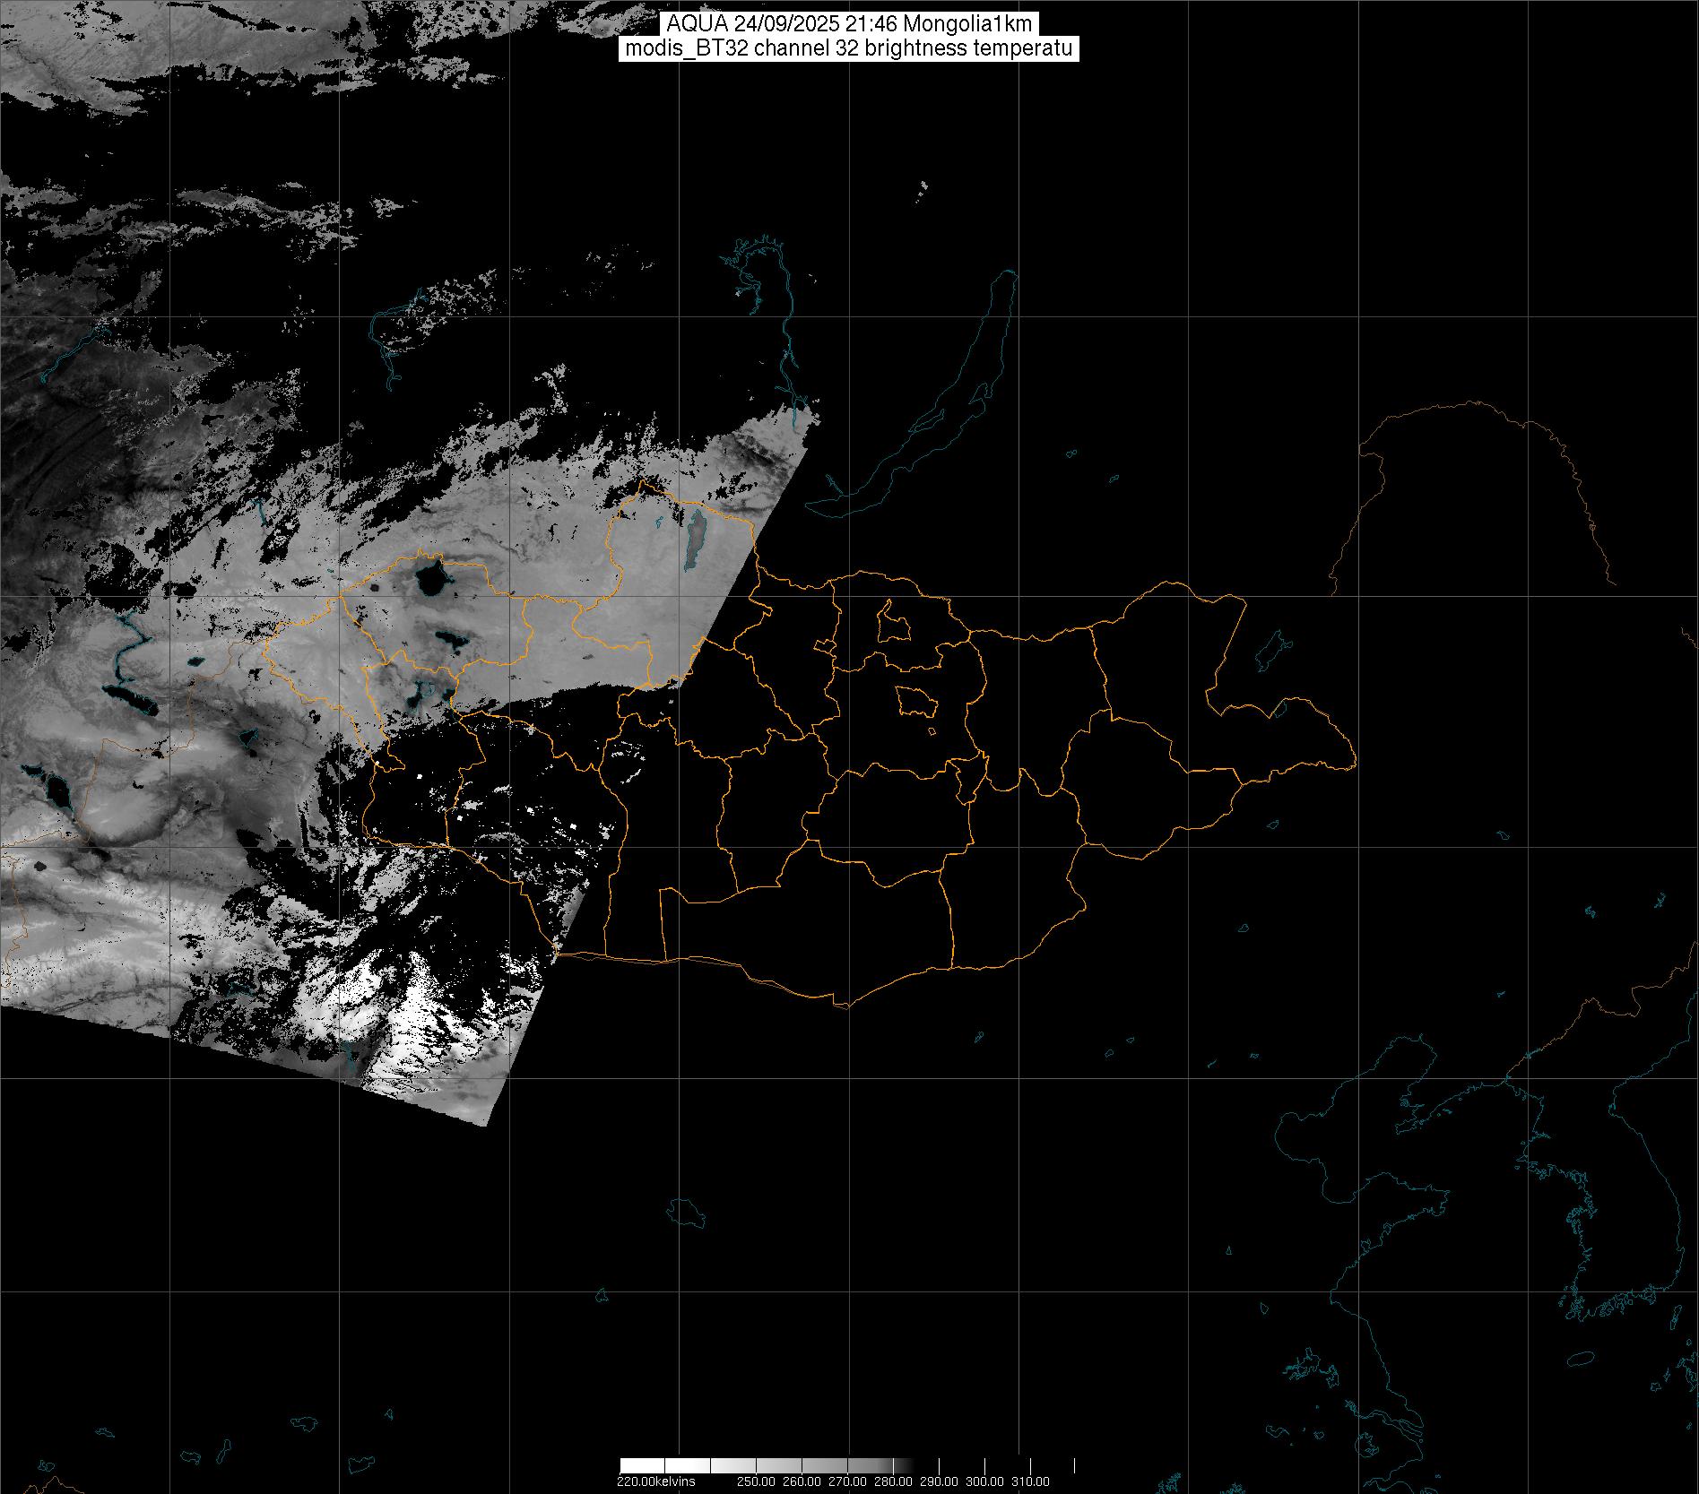The height and width of the screenshot is (1494, 1699).
Task: Click the 310.00 colorbar tick label
Action: pyautogui.click(x=1030, y=1481)
